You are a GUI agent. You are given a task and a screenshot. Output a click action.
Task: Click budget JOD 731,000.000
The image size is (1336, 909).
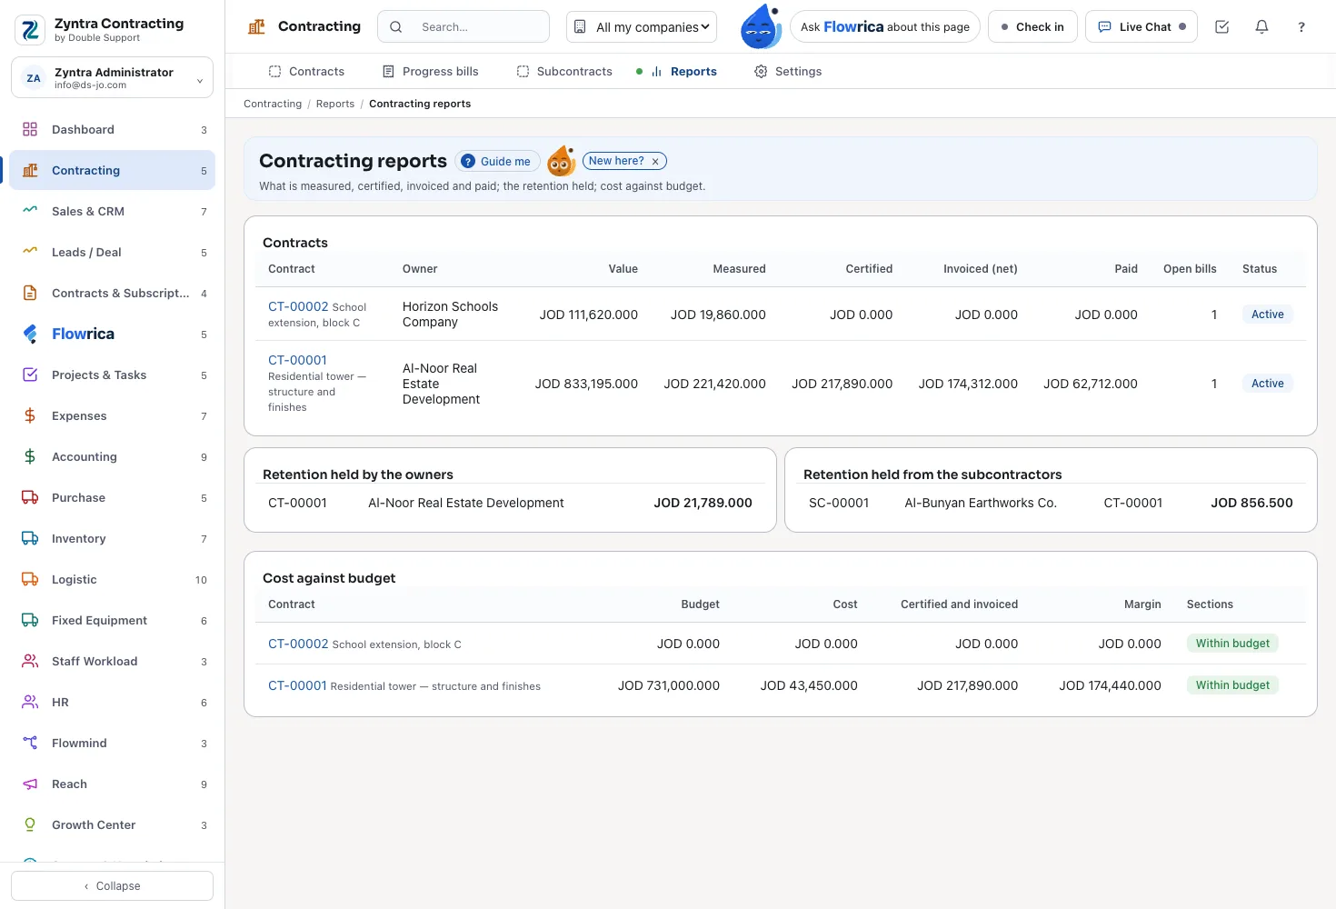[669, 685]
